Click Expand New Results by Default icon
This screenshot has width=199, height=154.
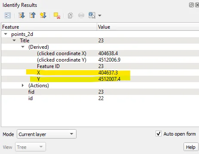tap(43, 15)
